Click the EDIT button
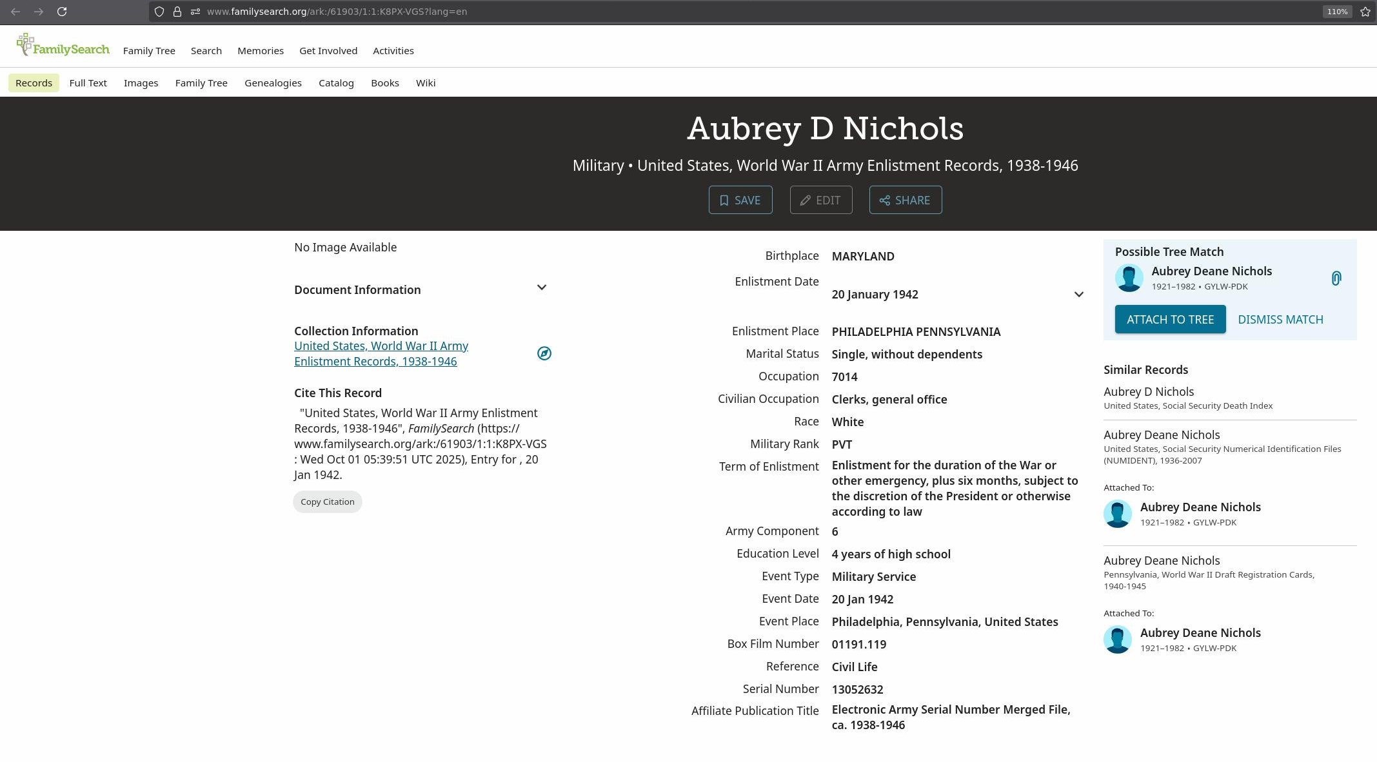Screen dimensions: 1377x762 point(821,200)
